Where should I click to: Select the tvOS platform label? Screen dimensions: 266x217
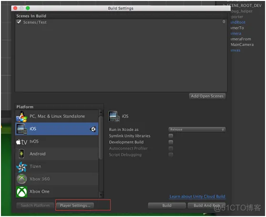click(34, 141)
